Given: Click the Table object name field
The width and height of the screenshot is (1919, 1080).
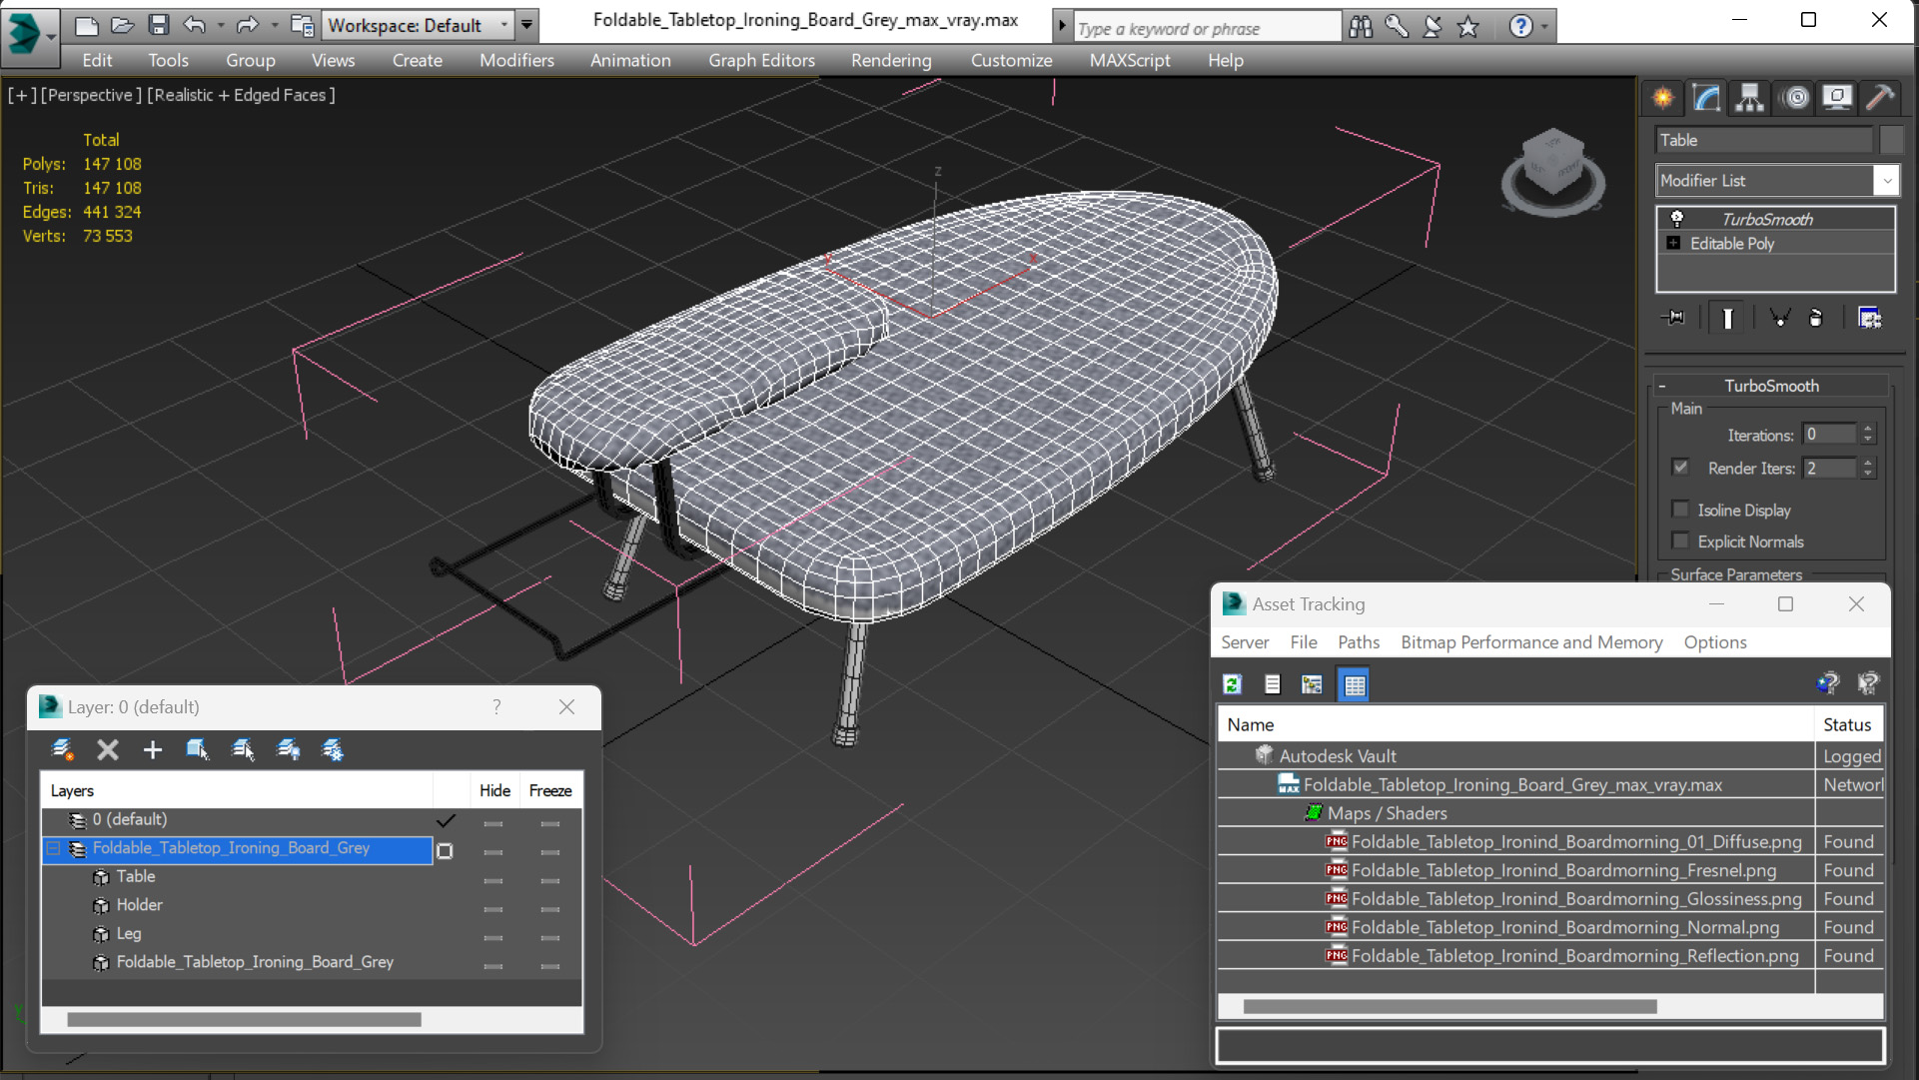Looking at the screenshot, I should pos(1764,140).
